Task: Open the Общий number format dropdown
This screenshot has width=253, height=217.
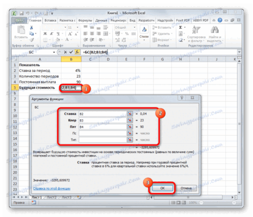Action: tap(135, 28)
